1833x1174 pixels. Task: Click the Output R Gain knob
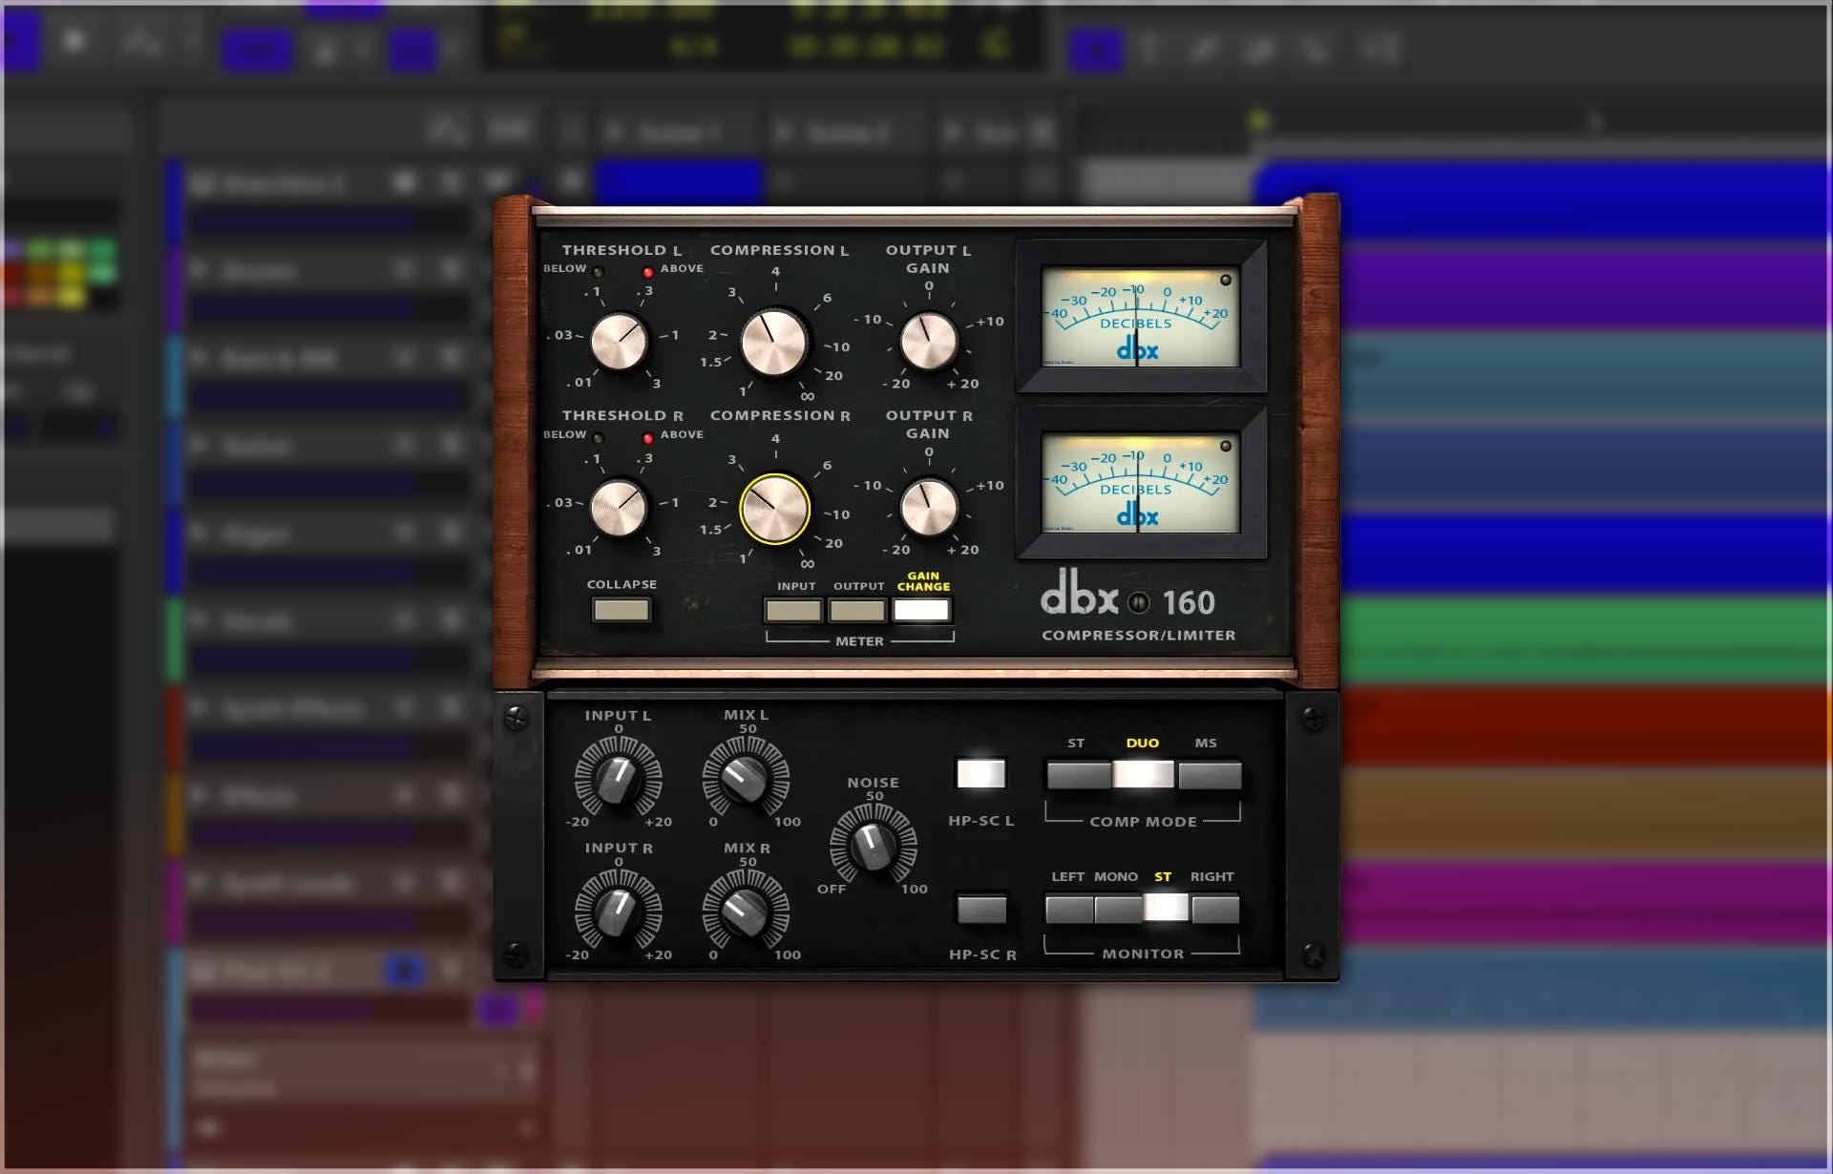[929, 508]
